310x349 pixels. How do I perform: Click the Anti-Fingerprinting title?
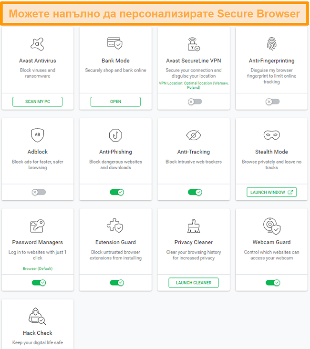pos(271,61)
